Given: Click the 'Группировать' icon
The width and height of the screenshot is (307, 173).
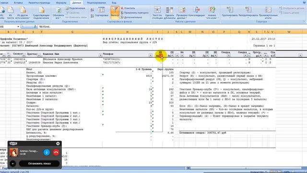Looking at the screenshot, I should [x=230, y=12].
